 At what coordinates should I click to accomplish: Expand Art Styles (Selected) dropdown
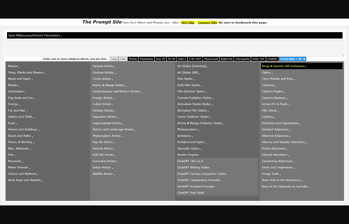[x=192, y=66]
